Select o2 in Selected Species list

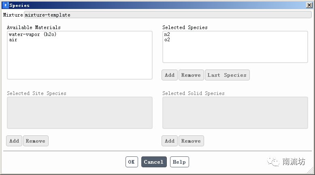167,40
